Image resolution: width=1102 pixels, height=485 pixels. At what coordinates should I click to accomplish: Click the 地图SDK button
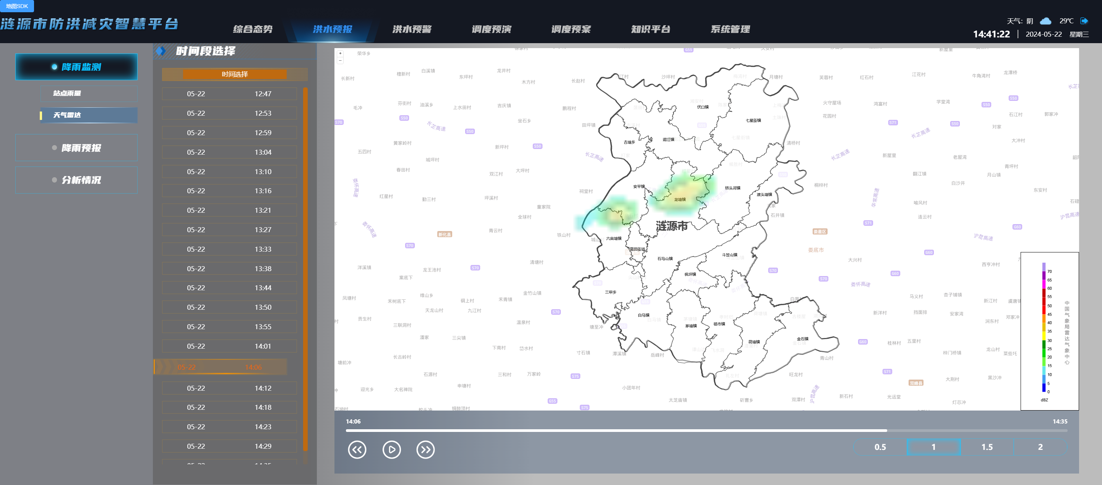pyautogui.click(x=17, y=6)
